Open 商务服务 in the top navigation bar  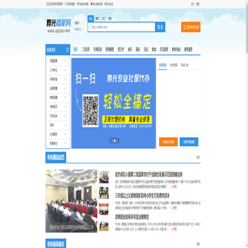pyautogui.click(x=188, y=50)
